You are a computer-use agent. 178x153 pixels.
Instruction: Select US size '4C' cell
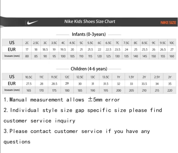pos(63,43)
